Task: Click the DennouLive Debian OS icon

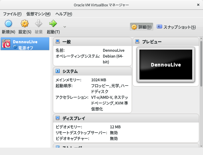Action: [x=6, y=44]
